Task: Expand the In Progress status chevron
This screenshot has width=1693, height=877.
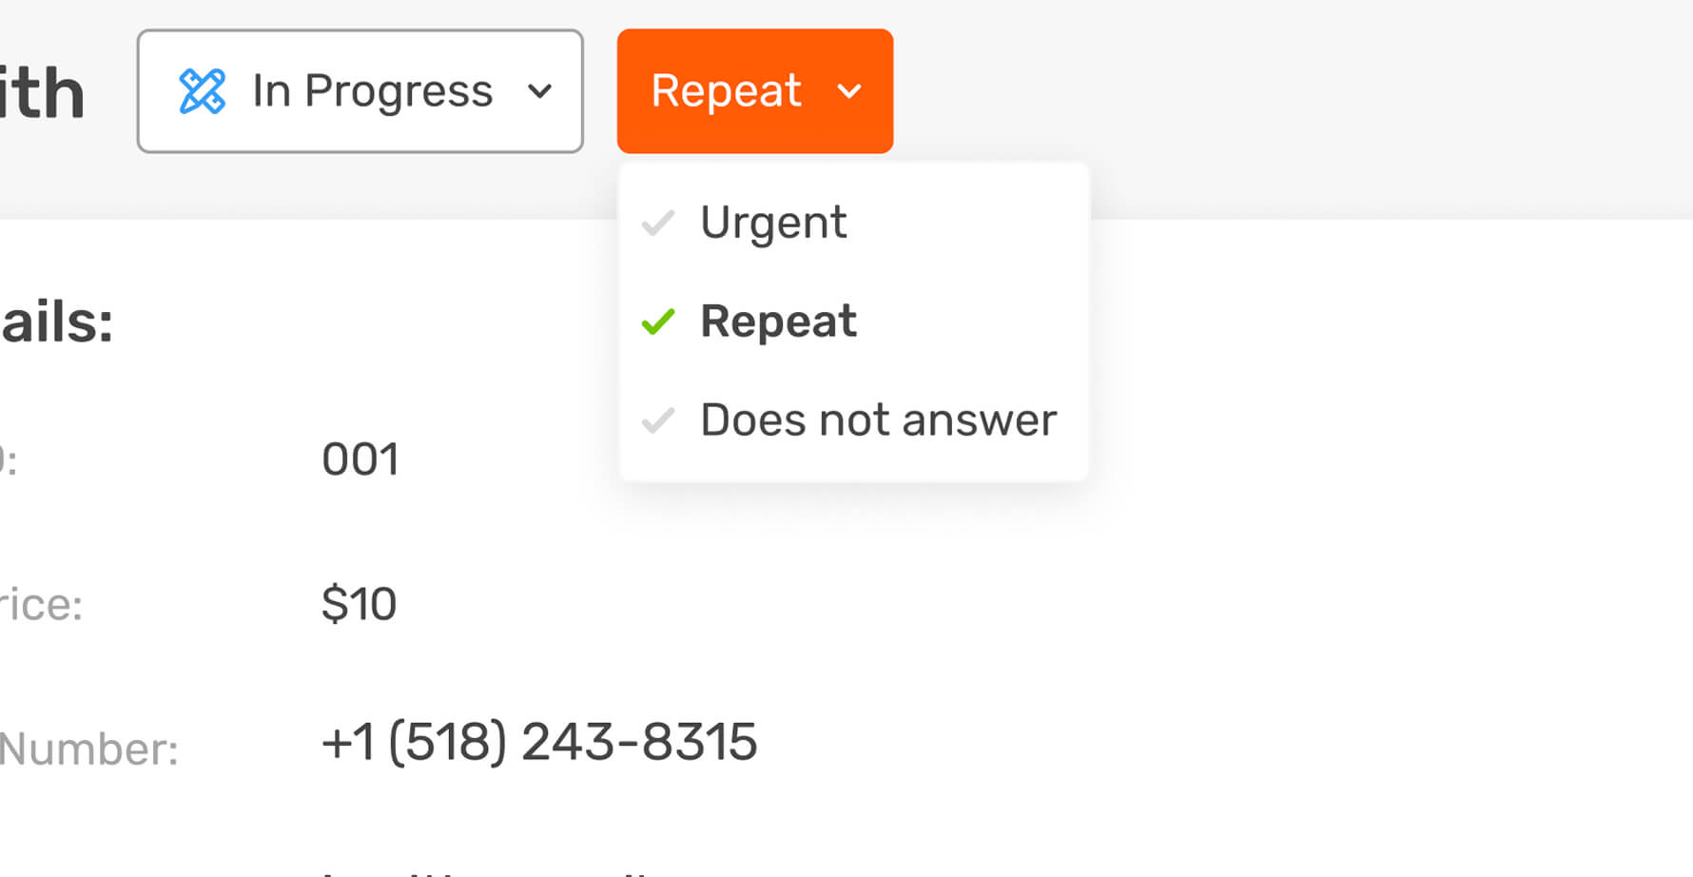Action: [539, 91]
